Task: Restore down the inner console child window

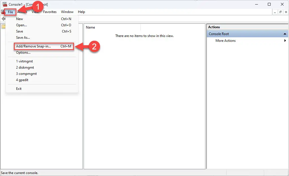Action: click(x=280, y=12)
